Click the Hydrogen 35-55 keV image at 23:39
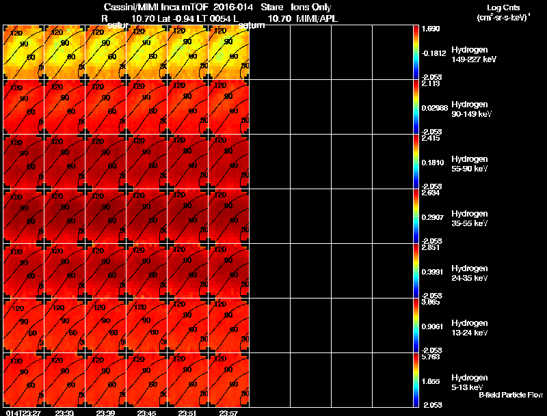The width and height of the screenshot is (547, 416). 106,216
